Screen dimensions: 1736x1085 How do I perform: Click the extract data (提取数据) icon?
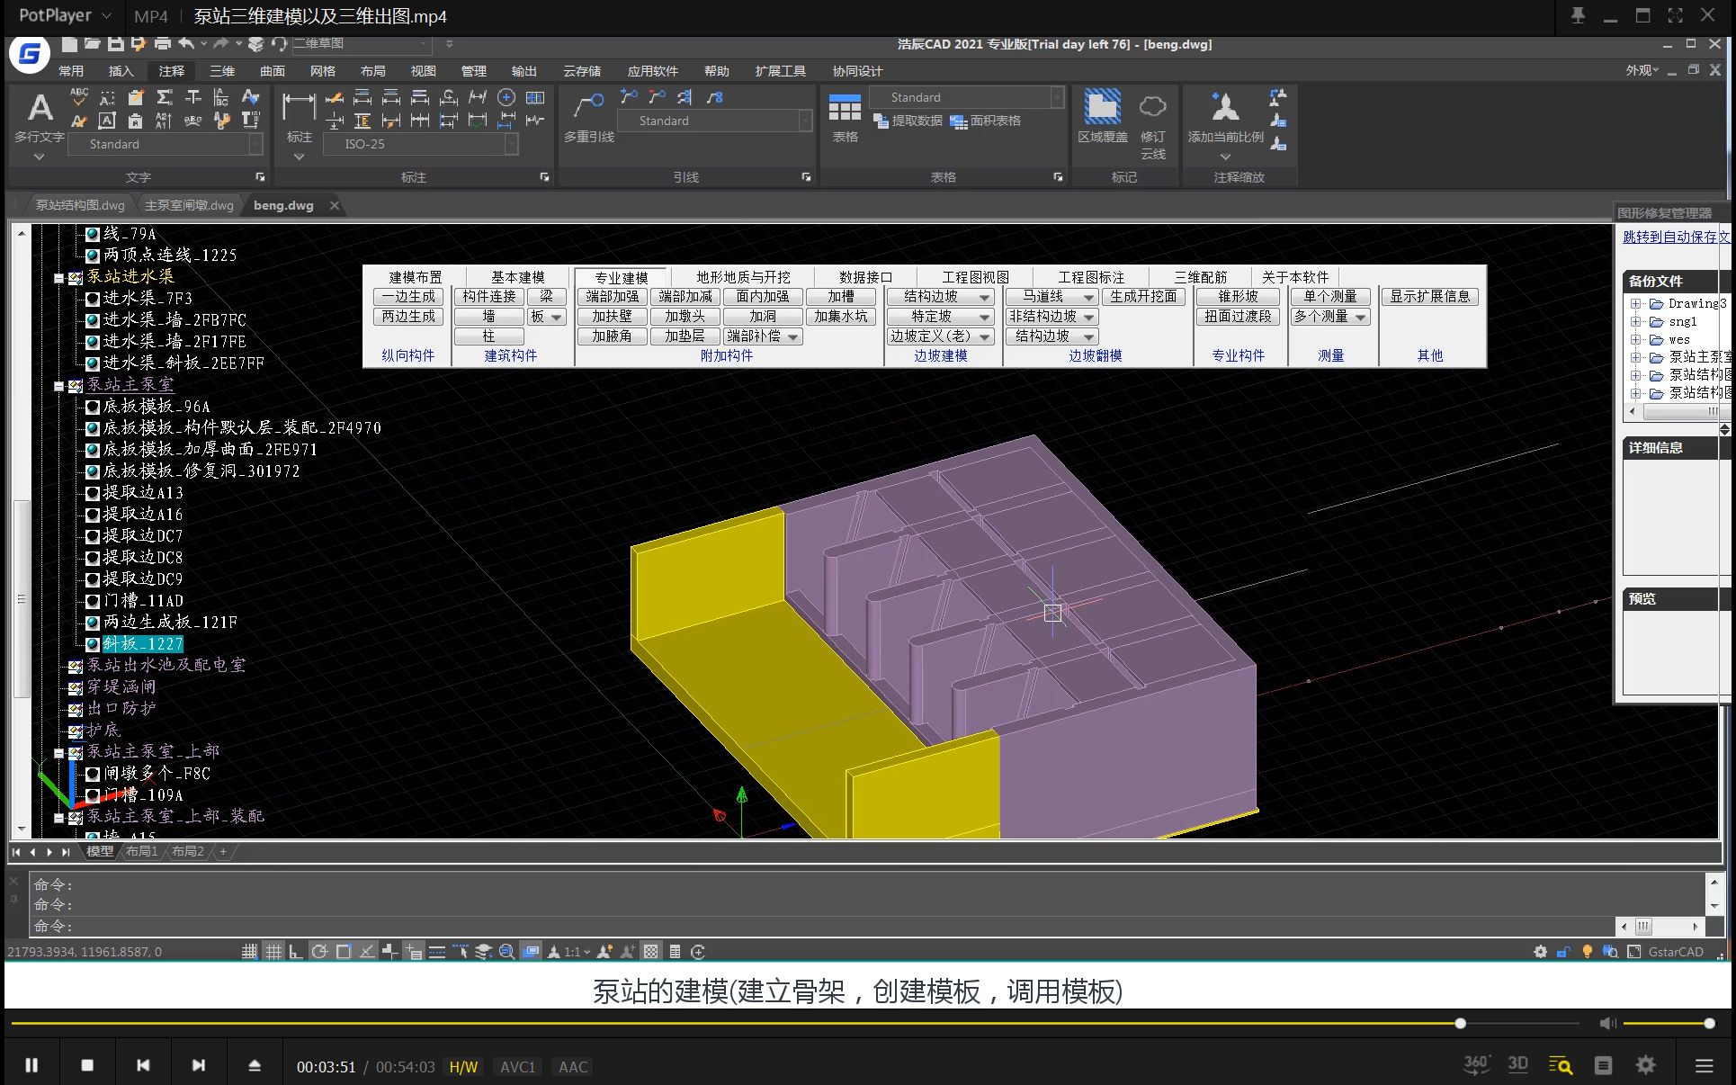pyautogui.click(x=881, y=121)
